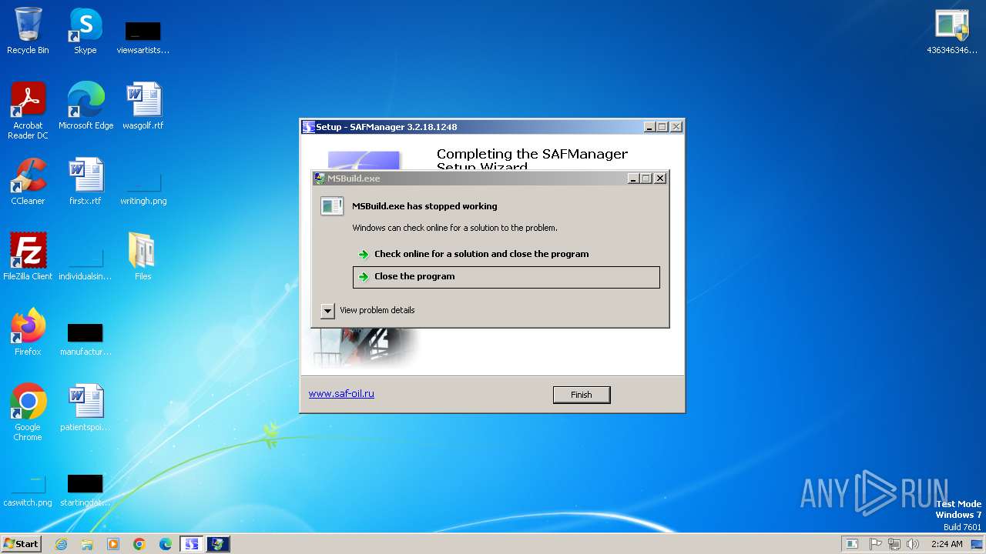This screenshot has height=554, width=986.
Task: Open the Files folder on desktop
Action: point(143,256)
